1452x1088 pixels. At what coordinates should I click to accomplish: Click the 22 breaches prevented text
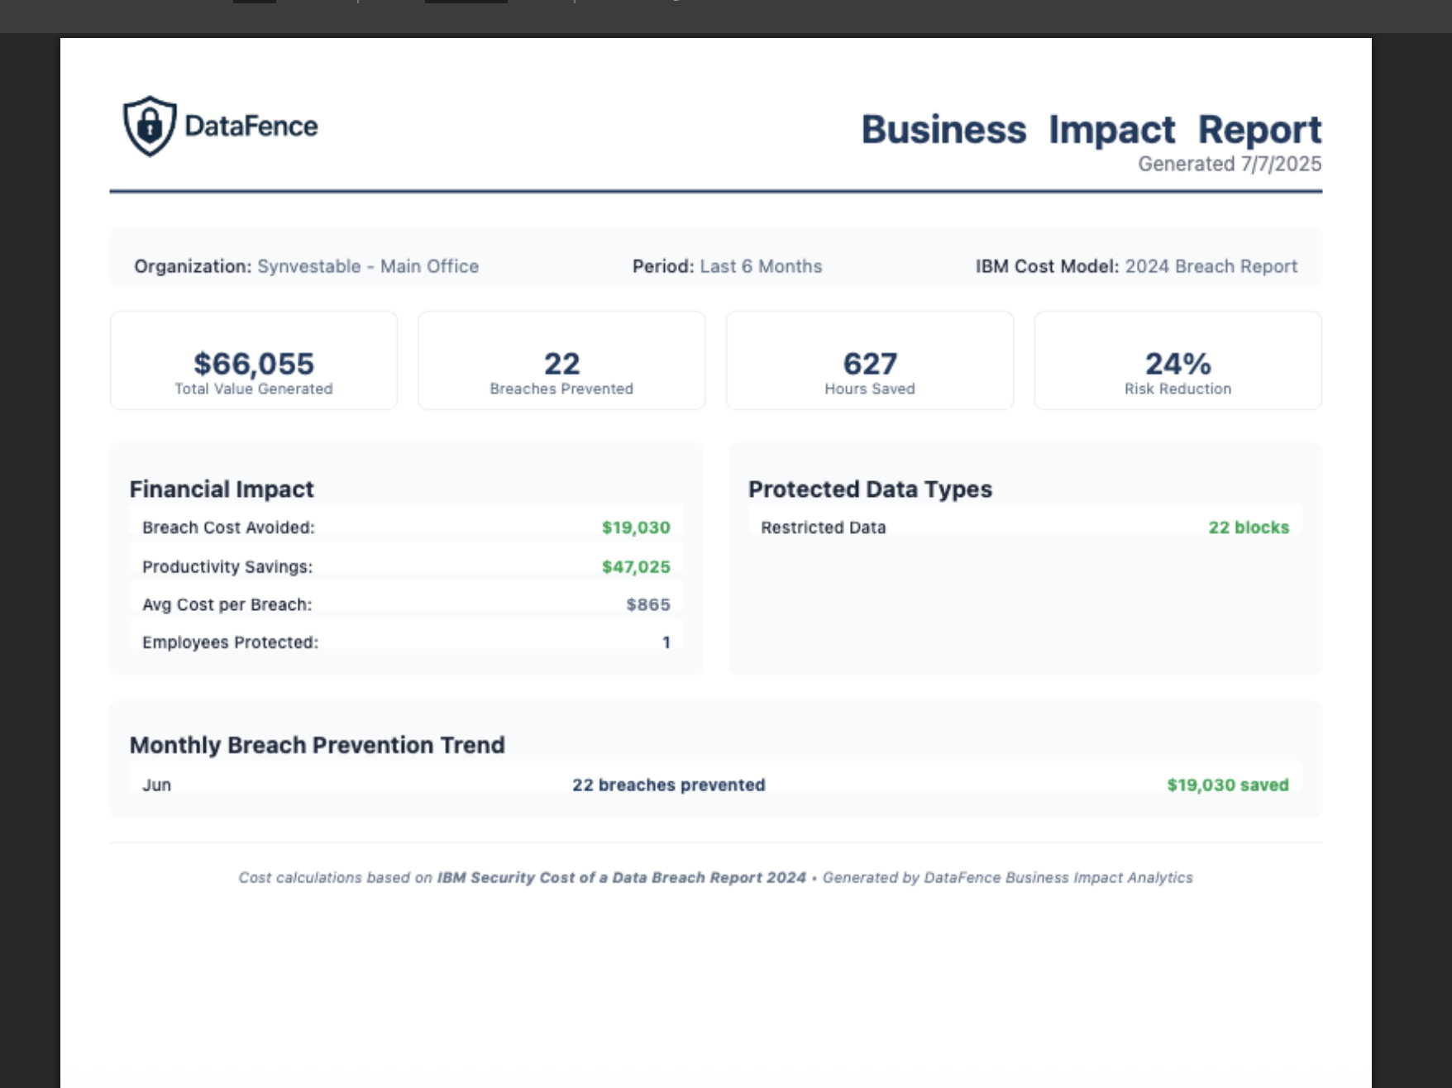[669, 785]
